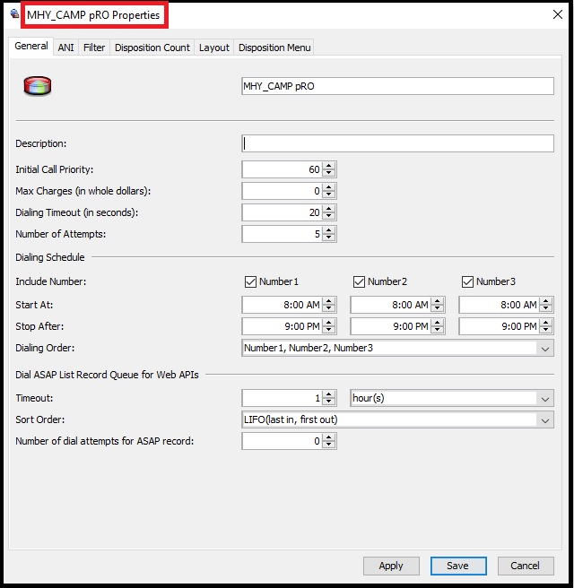
Task: Click the ASAP record dial attempts field
Action: click(x=282, y=441)
